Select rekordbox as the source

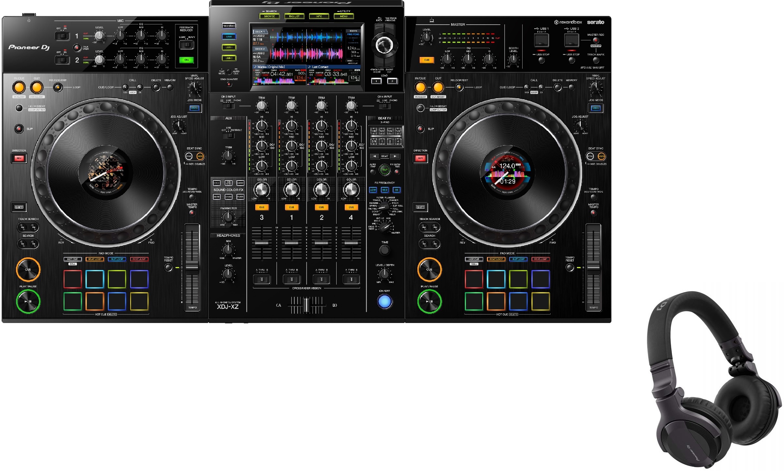click(229, 26)
